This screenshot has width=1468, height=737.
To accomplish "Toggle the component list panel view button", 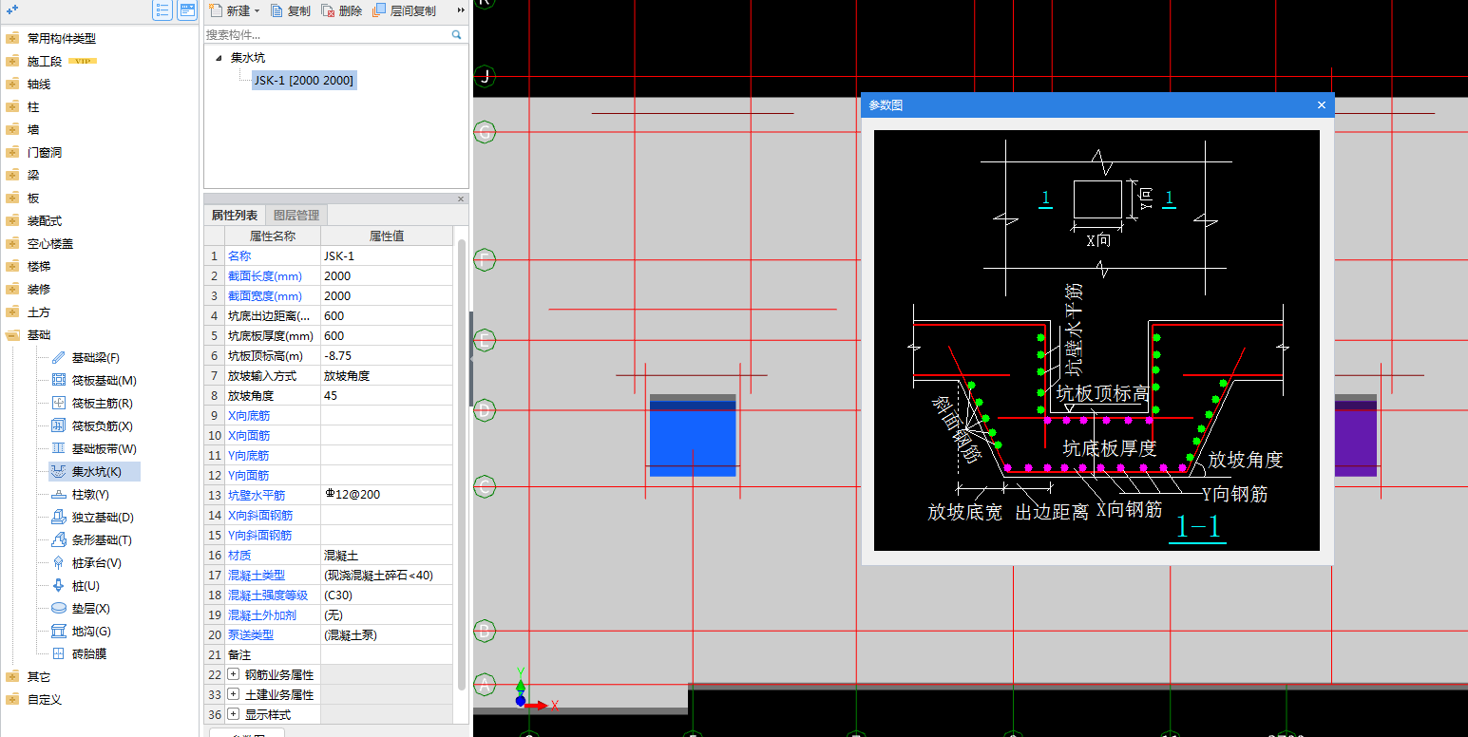I will click(x=187, y=10).
